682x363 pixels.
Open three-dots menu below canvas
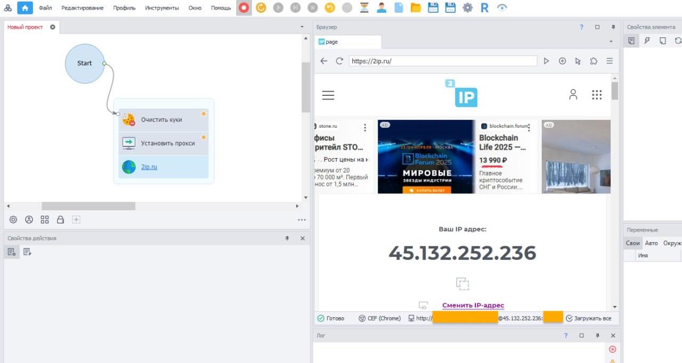tap(302, 220)
